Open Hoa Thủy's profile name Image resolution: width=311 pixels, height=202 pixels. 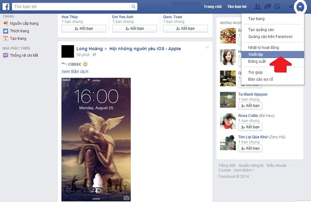click(x=69, y=17)
